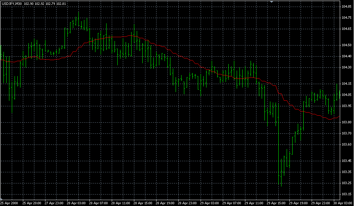
Task: Click the 28 Apr 15:00 time label
Action: click(143, 203)
